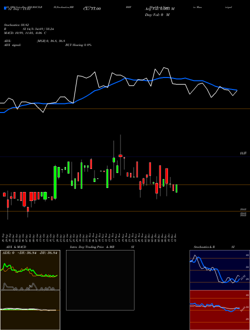Click the 'Stochastics & R' panel title
The height and width of the screenshot is (330, 250).
coord(204,247)
